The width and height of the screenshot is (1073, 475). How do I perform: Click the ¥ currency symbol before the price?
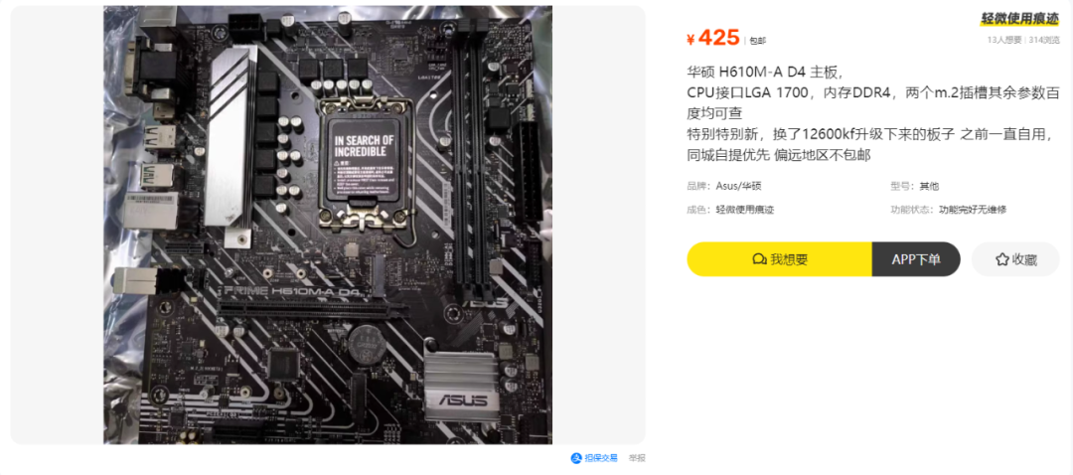690,39
